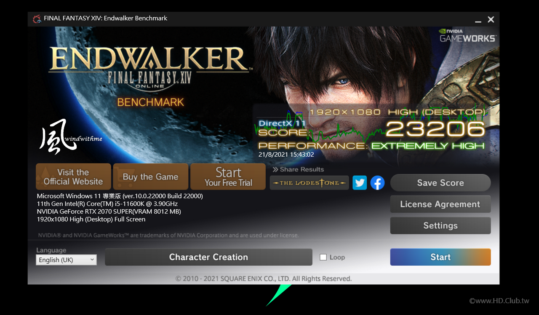
Task: Click the Final Fantasy XIV title bar icon
Action: point(37,19)
